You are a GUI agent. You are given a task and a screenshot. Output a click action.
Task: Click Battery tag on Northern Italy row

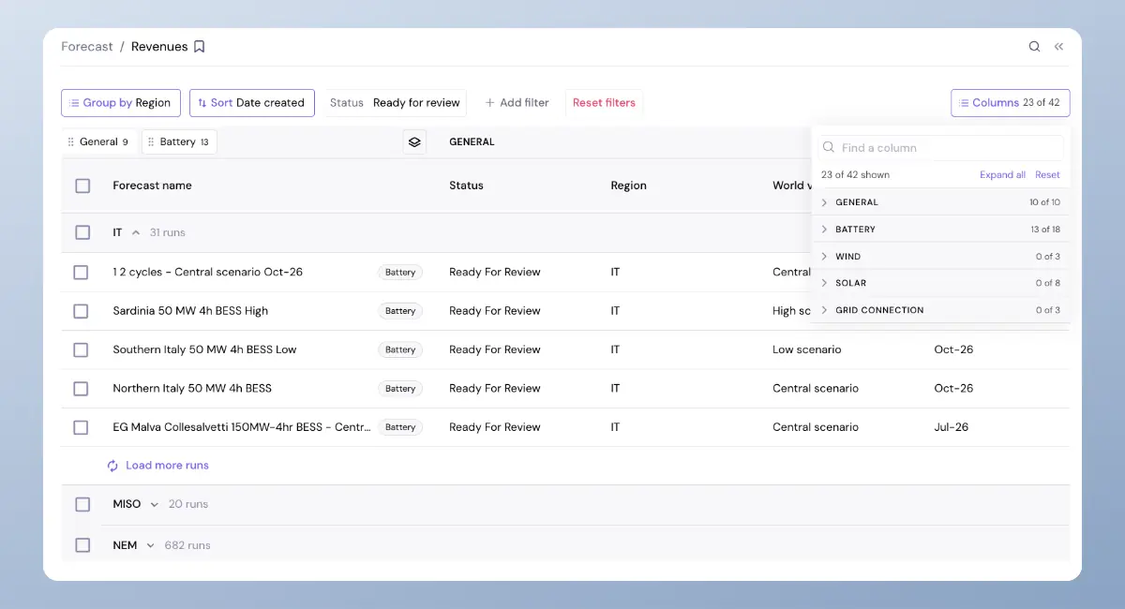(400, 389)
